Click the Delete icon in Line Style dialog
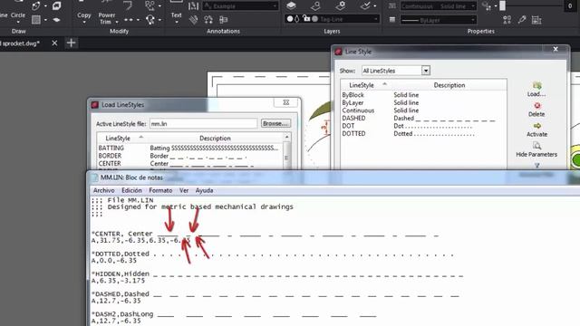 [x=537, y=106]
